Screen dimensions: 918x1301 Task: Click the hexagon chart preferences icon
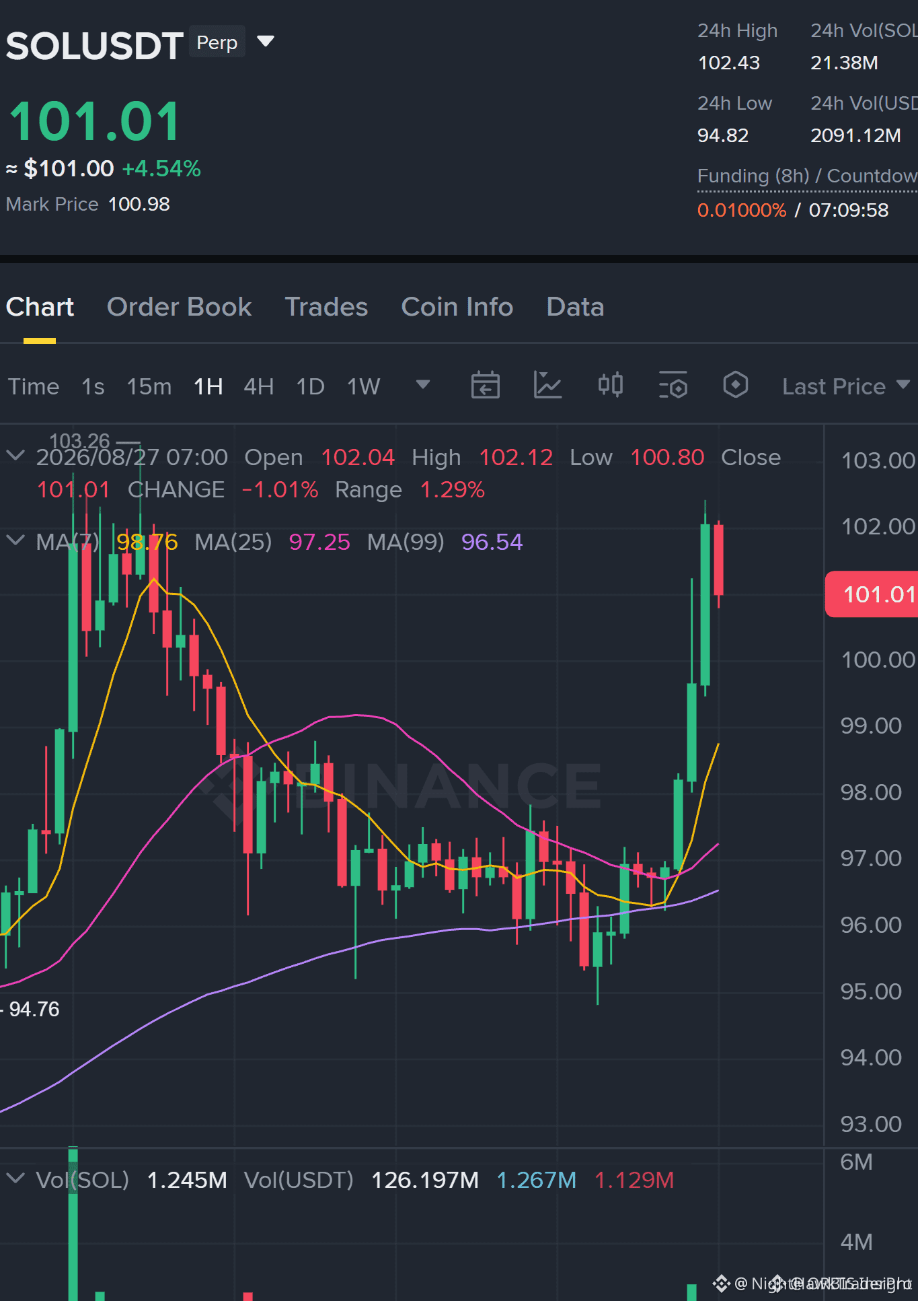[x=736, y=385]
